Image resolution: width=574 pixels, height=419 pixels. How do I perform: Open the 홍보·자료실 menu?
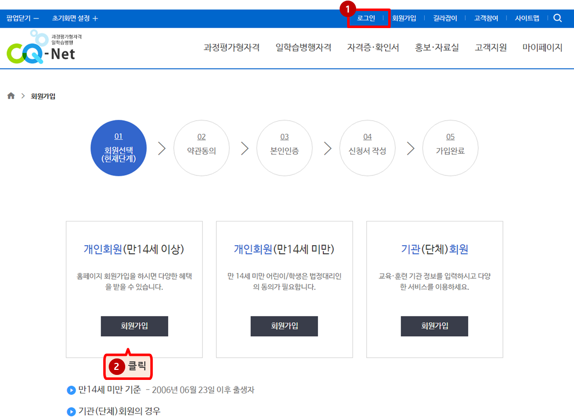click(x=437, y=47)
